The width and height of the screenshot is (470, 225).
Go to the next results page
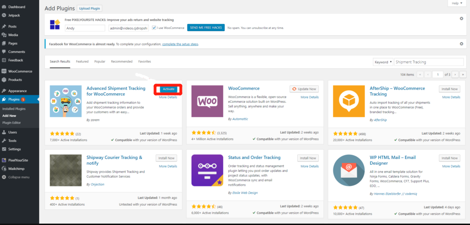tap(455, 74)
